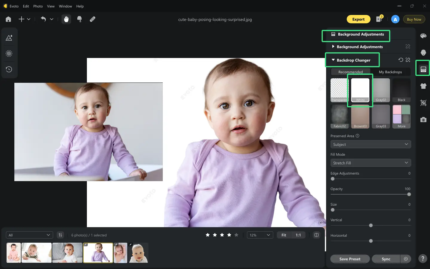Reset the Backdrop Changer settings

pos(401,60)
